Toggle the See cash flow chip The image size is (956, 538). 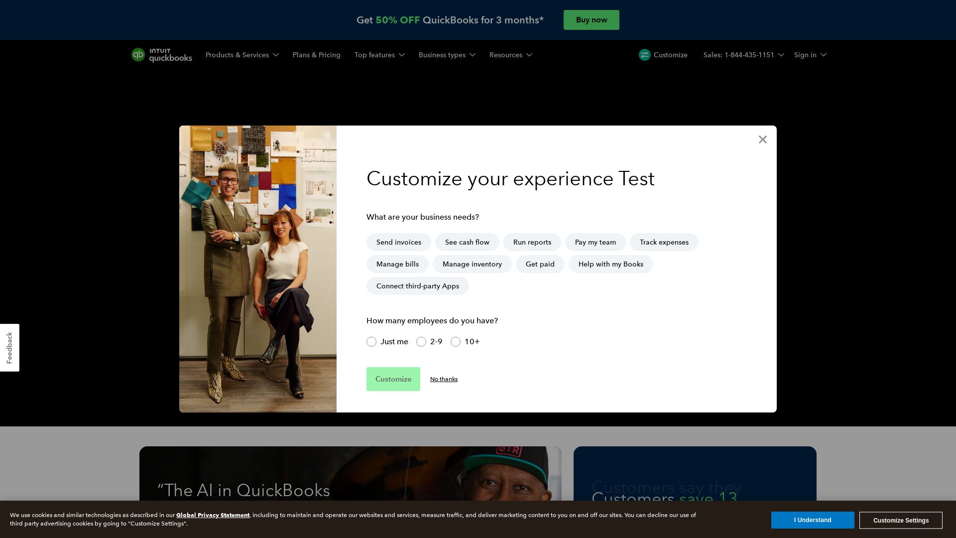tap(467, 242)
